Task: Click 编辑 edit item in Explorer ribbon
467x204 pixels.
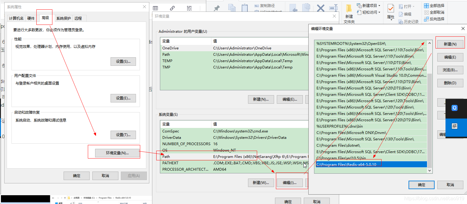Action: [405, 14]
